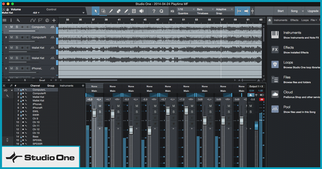Toggle monitor on track 4 Mallet Kat
The height and width of the screenshot is (169, 322).
pyautogui.click(x=28, y=58)
